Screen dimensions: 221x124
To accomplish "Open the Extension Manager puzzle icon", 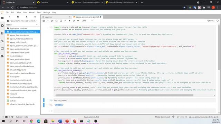I will click(x=2, y=56).
